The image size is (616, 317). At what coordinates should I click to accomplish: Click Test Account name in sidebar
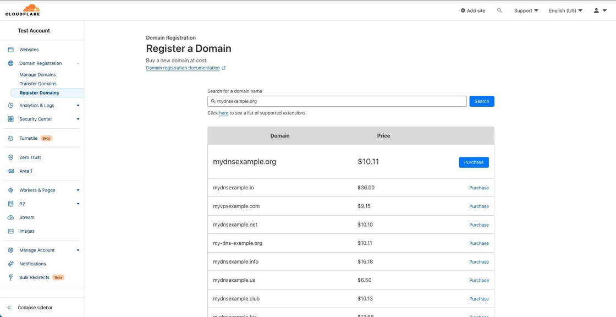[34, 31]
